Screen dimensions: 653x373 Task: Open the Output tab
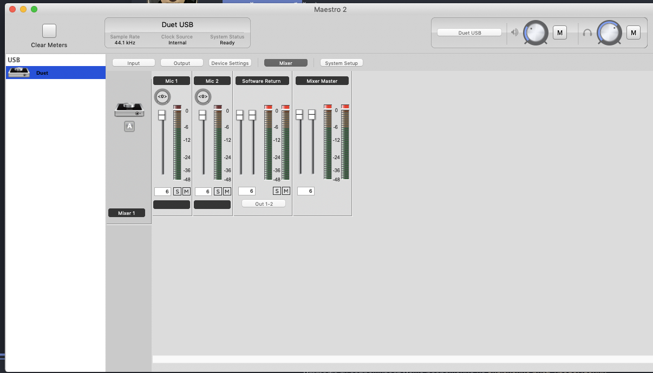[182, 63]
